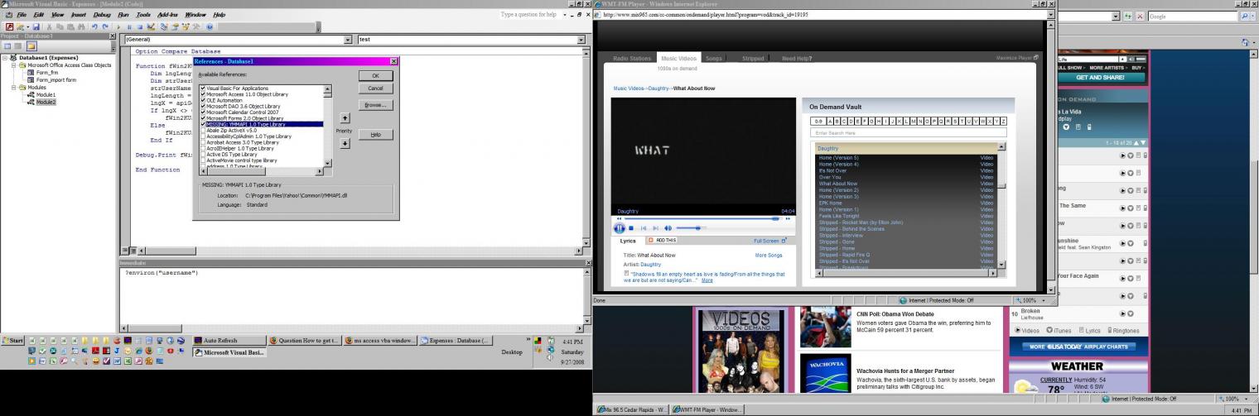Click Browse... in References dialog

coord(375,105)
